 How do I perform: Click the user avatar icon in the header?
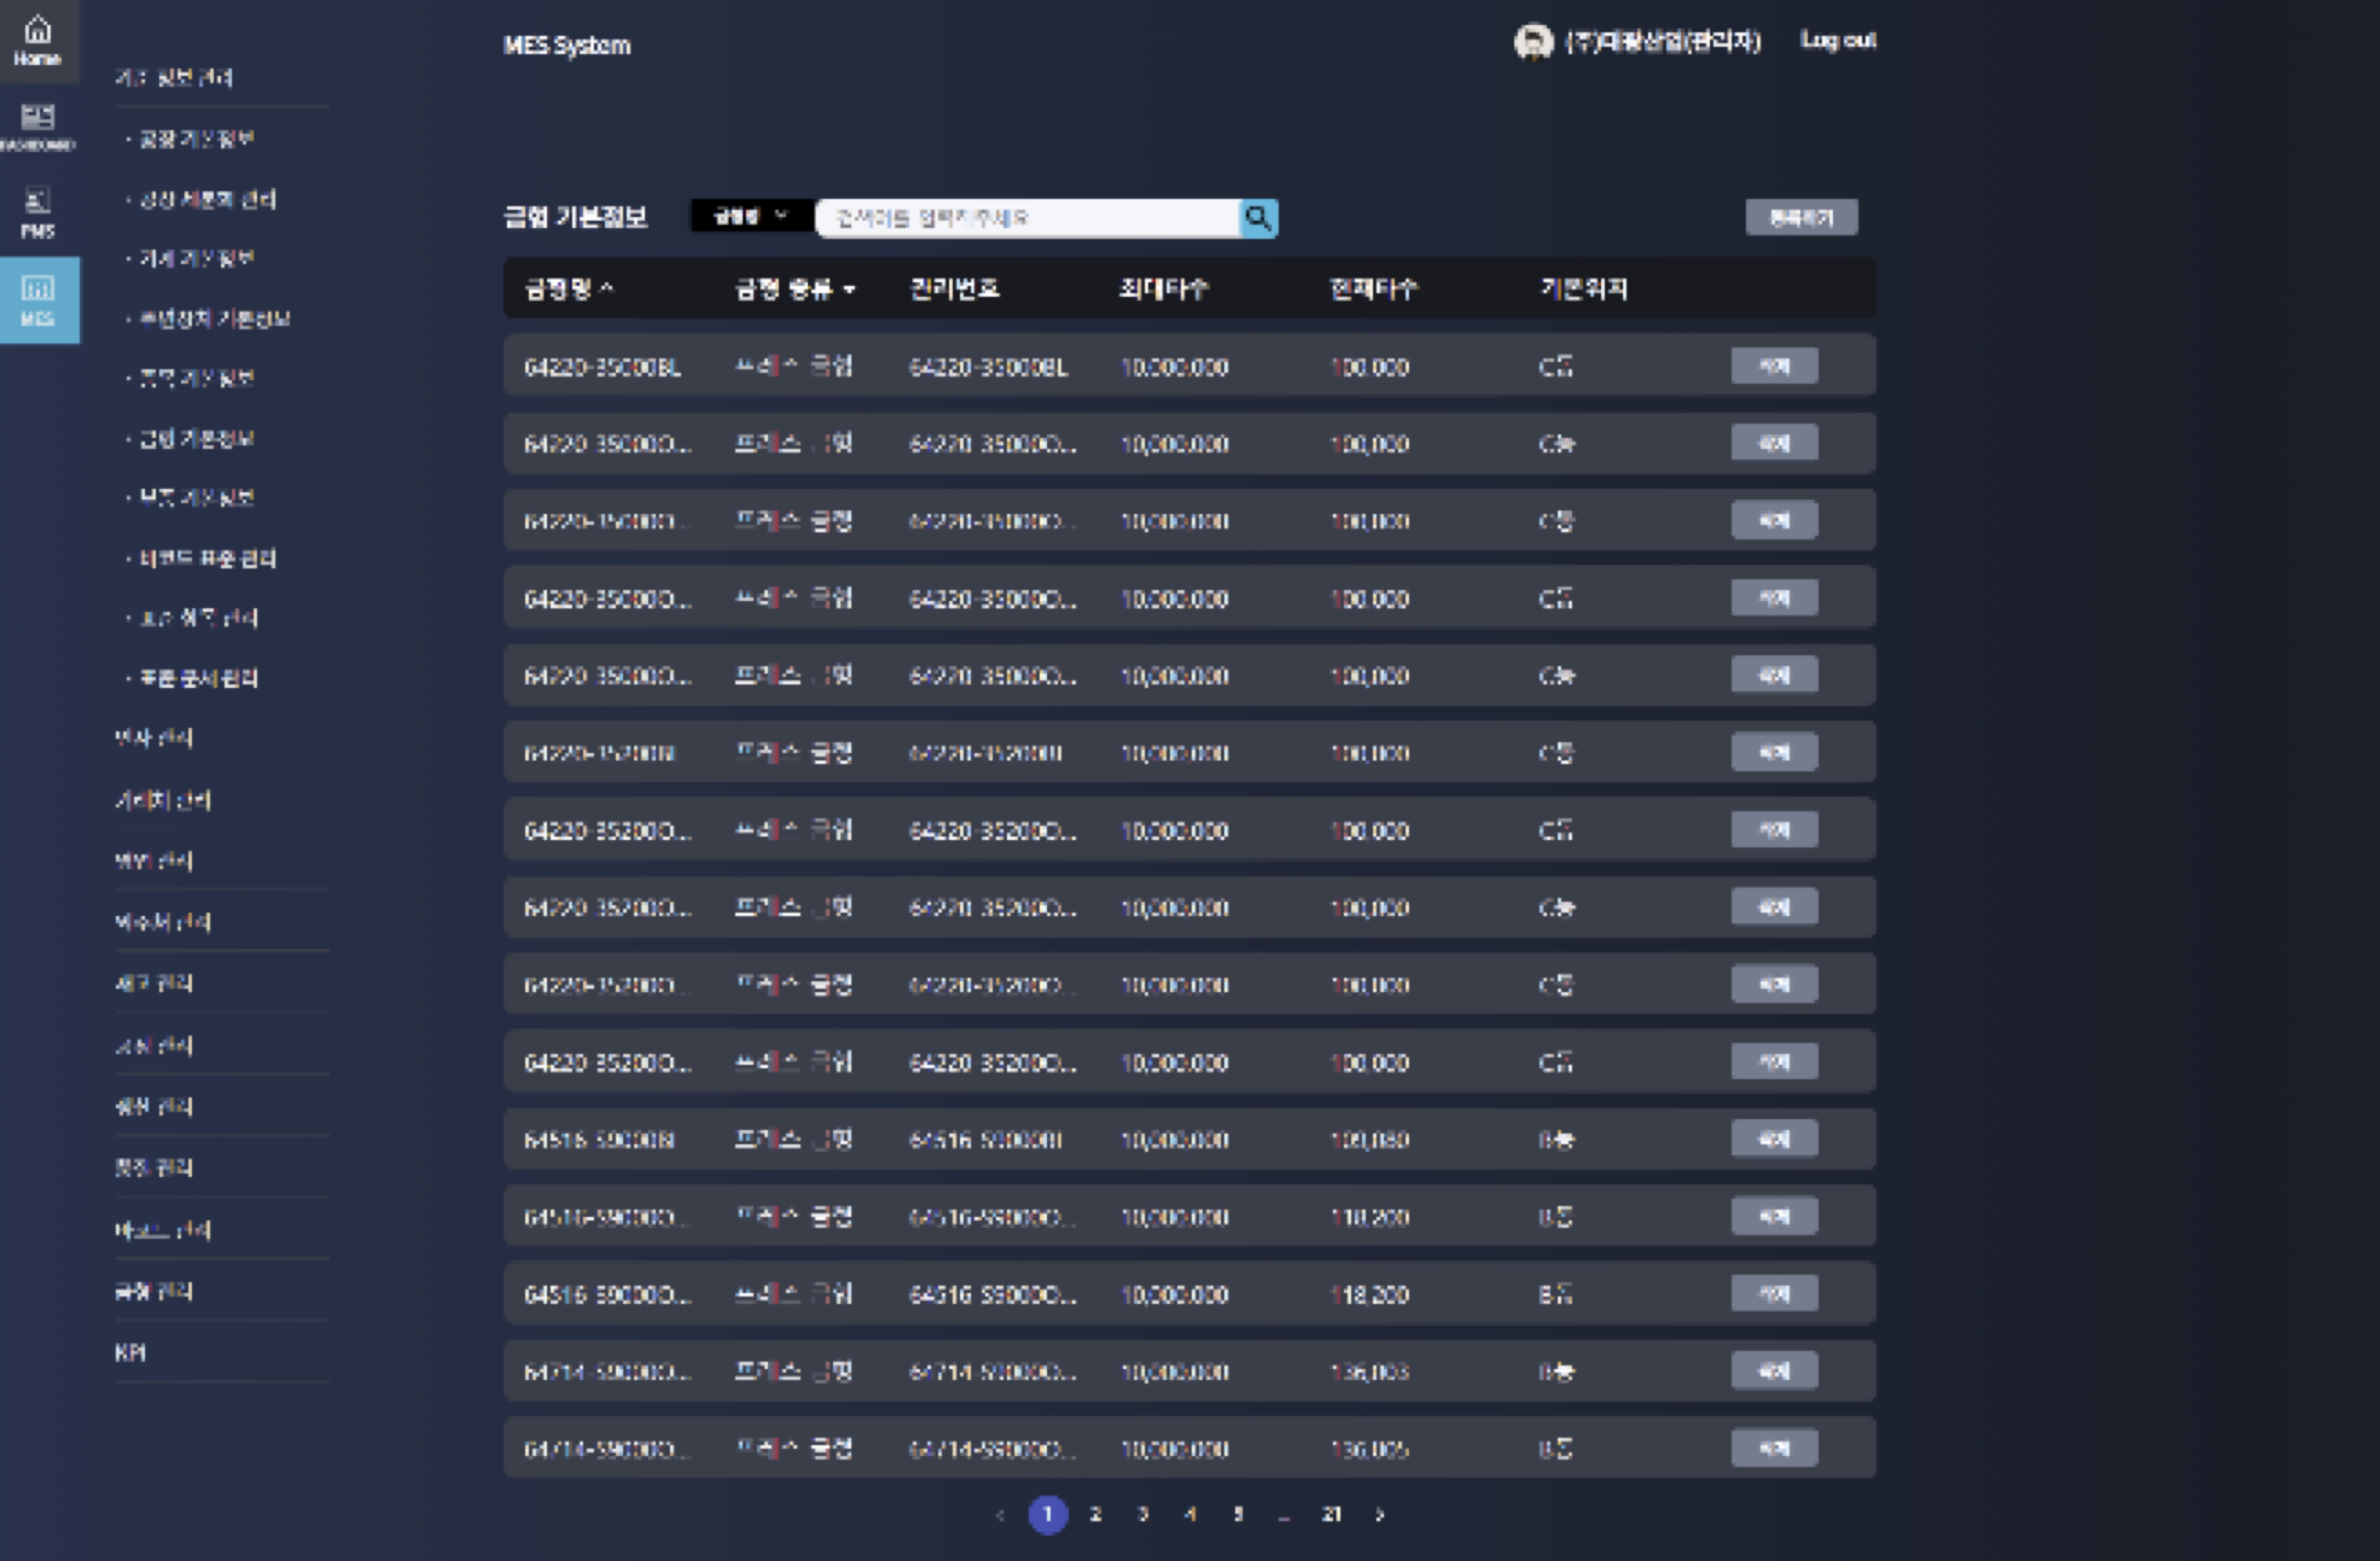(1533, 42)
